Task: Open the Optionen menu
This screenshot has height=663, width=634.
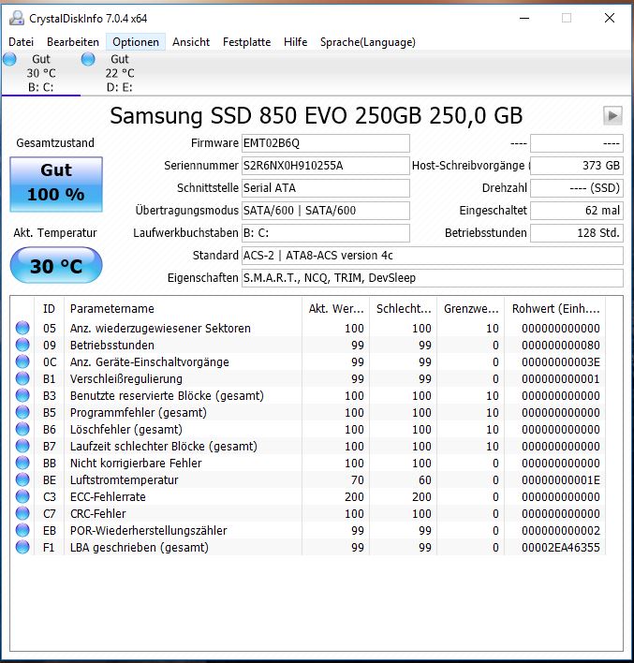Action: 136,42
